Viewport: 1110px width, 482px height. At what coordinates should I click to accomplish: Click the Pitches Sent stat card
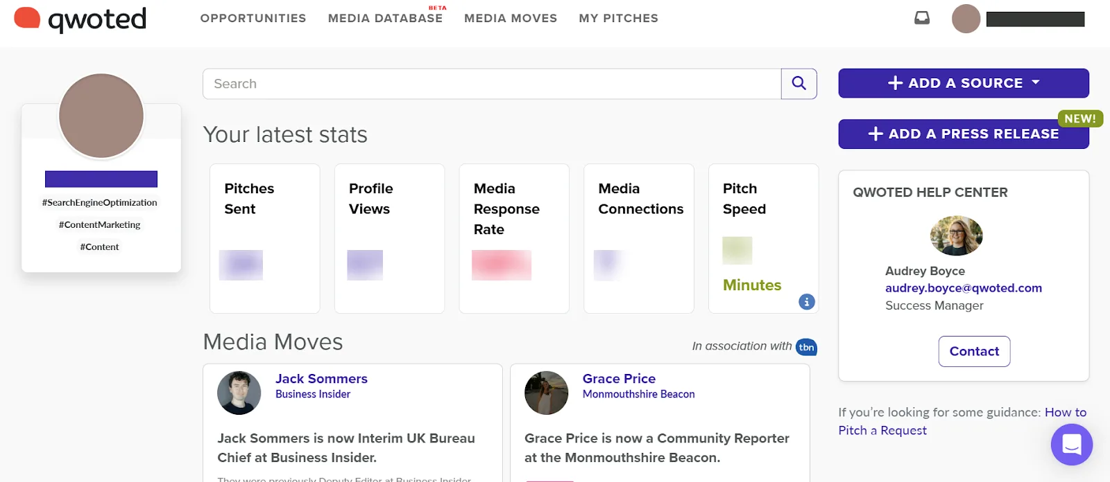coord(265,238)
